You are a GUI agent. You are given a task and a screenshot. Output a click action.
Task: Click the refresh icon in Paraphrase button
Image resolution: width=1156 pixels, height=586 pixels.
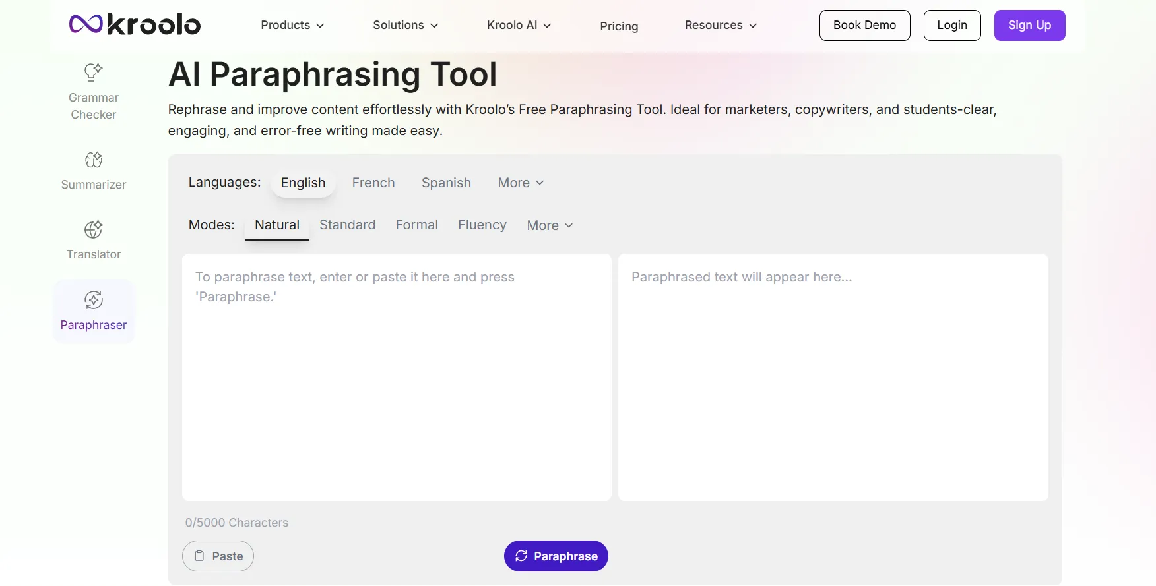click(521, 556)
